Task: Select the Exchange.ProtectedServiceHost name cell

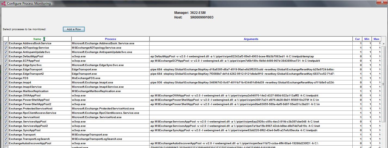Action: coord(40,109)
